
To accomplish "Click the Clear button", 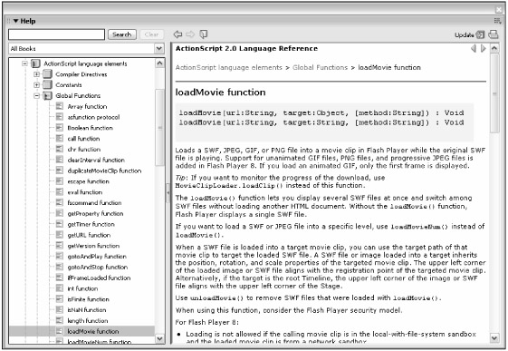I will (x=151, y=34).
